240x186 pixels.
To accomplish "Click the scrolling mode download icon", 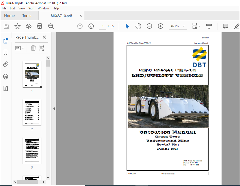I will (209, 26).
